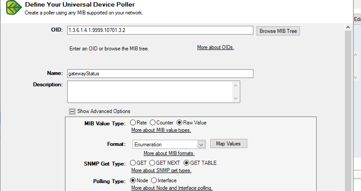Click the background window scroll down arrow
Viewport: 361px width, 191px height.
[x=356, y=78]
